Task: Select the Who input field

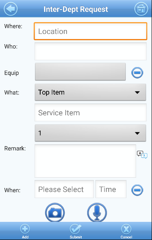Action: (x=91, y=51)
